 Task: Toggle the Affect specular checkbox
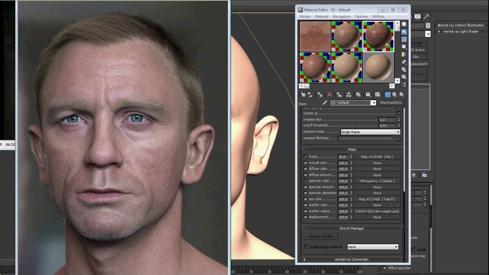pyautogui.click(x=385, y=268)
